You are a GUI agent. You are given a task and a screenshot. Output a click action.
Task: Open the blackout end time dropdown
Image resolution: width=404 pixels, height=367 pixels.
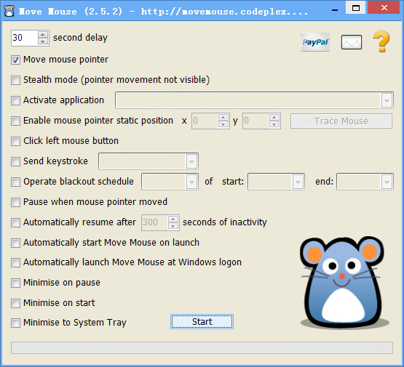click(387, 182)
